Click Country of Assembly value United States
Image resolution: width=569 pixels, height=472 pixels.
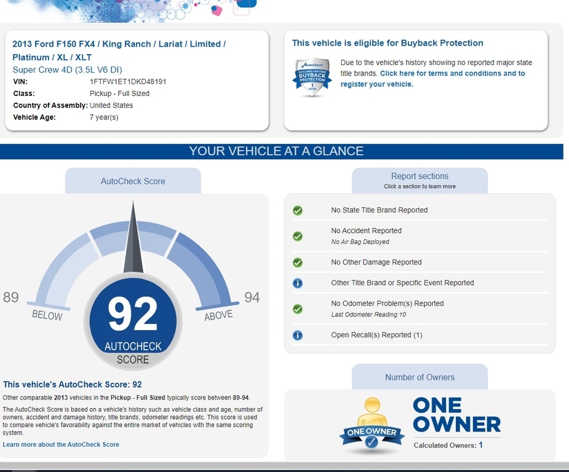[x=111, y=106]
